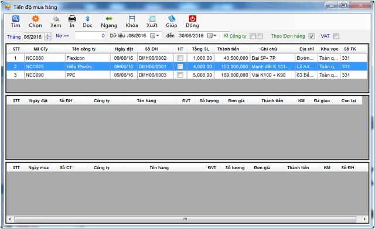Tick first Kl Công ty checkbox
This screenshot has width=375, height=229.
(253, 36)
